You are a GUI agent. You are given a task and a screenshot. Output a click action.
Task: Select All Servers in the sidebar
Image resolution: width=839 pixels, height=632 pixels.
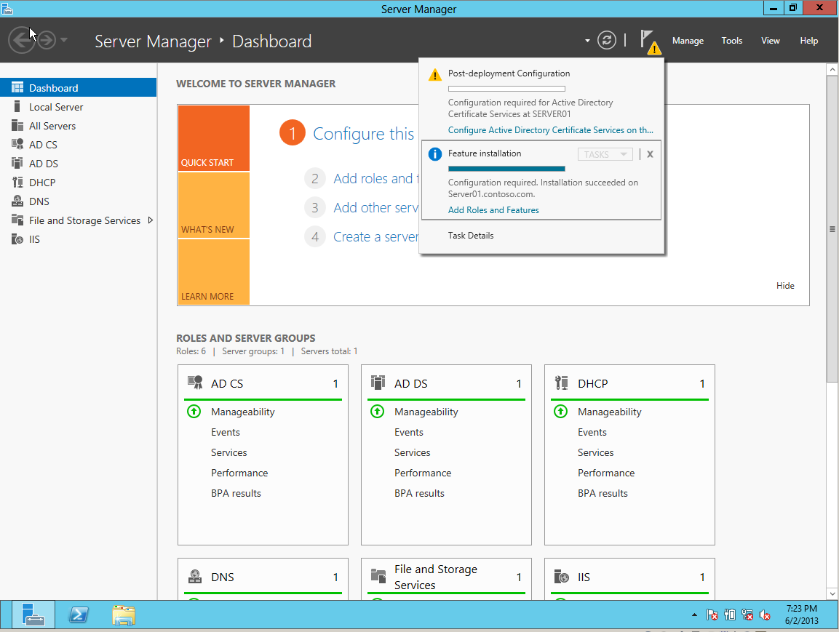point(78,126)
